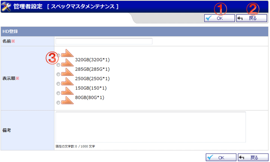The height and width of the screenshot is (162, 270).
Task: Focus the 名前 name input field
Action: click(104, 41)
